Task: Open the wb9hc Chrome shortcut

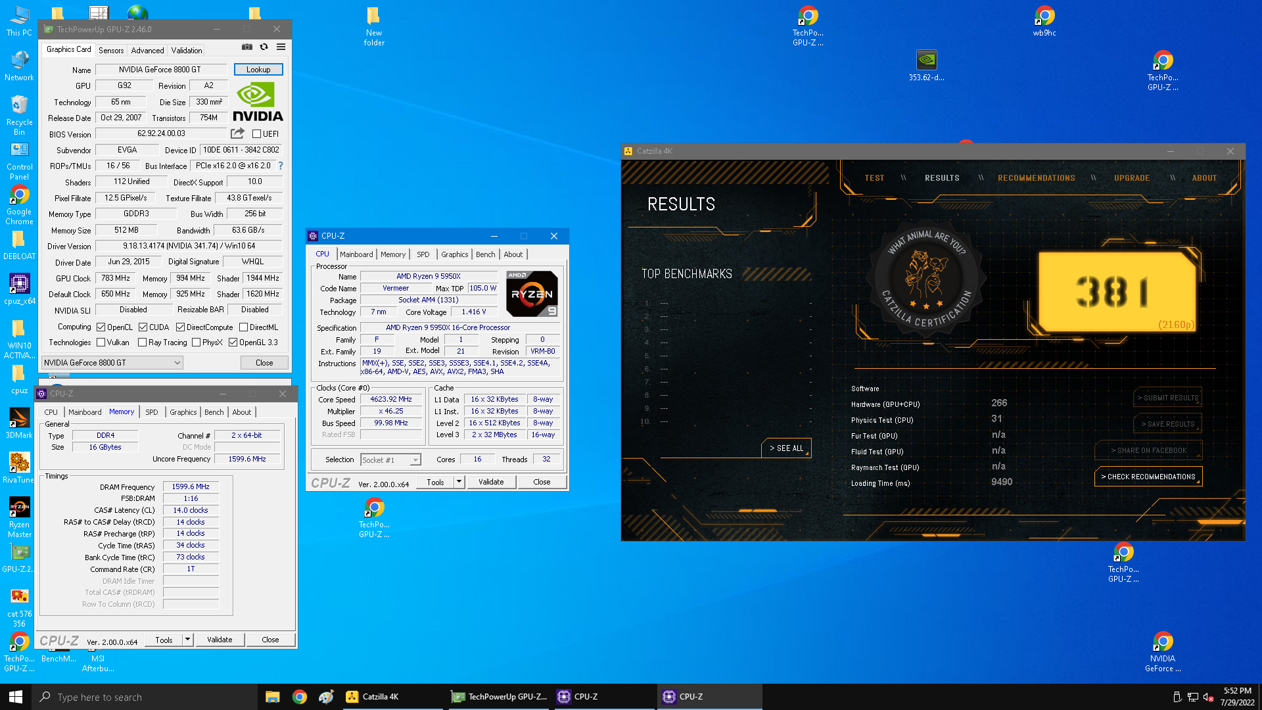Action: 1044,21
